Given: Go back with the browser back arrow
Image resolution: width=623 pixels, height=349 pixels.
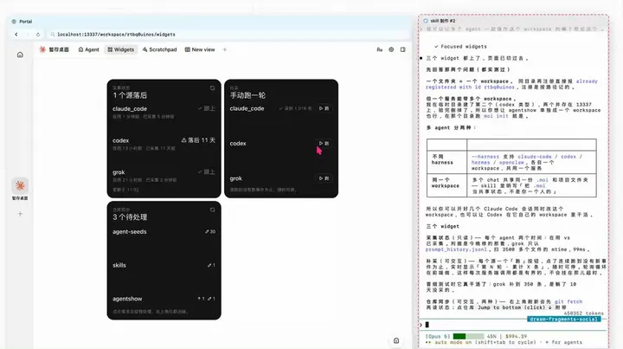Looking at the screenshot, I should pos(16,35).
